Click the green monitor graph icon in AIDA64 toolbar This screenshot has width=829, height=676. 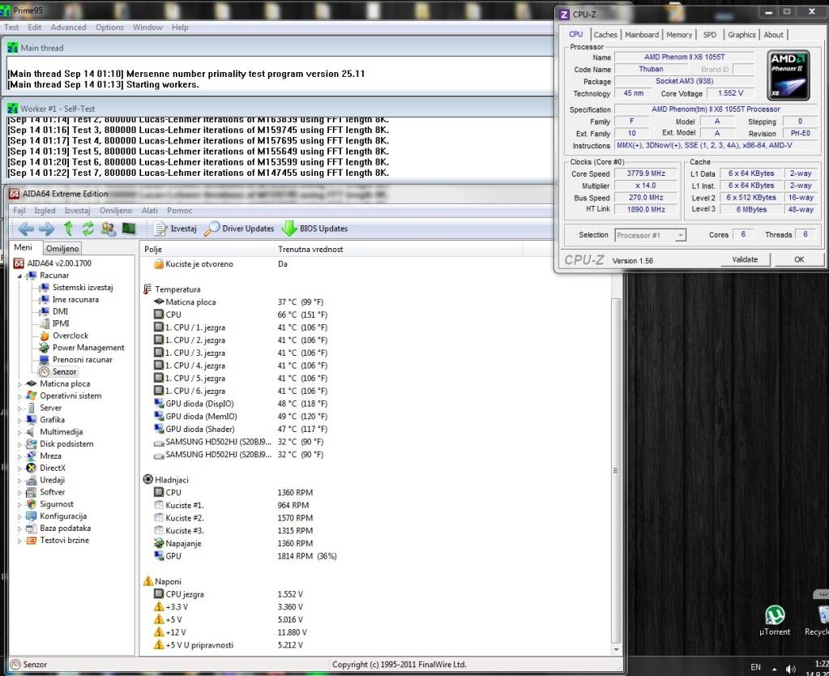(129, 229)
